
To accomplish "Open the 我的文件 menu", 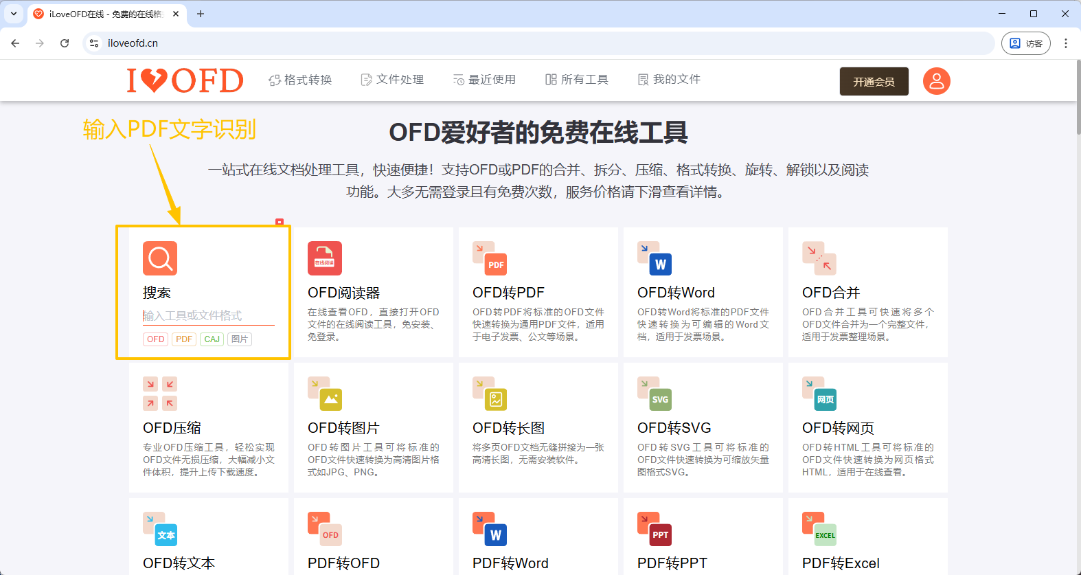I will pos(669,80).
